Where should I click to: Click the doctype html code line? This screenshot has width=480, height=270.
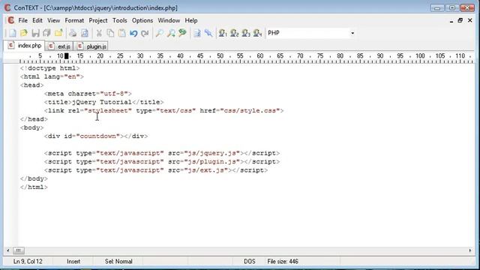pyautogui.click(x=50, y=68)
